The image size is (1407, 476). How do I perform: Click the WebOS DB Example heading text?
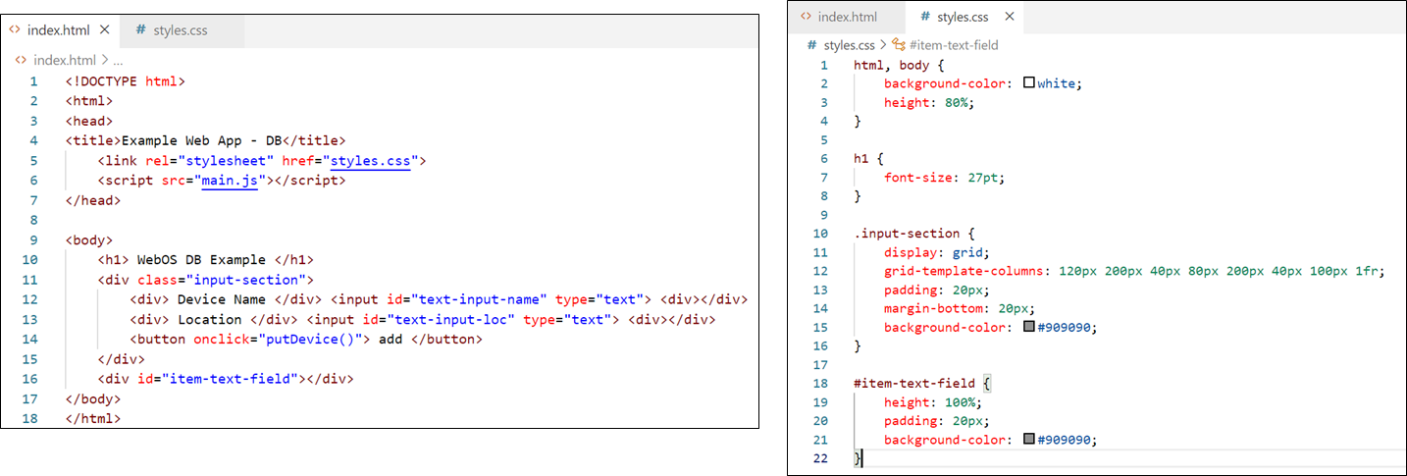pos(202,259)
